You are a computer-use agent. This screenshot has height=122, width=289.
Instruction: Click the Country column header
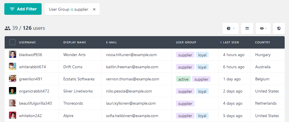click(262, 42)
